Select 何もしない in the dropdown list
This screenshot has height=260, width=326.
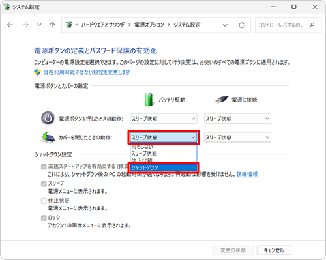point(164,147)
